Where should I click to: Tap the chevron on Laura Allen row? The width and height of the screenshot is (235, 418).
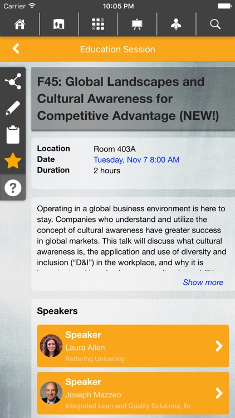click(x=219, y=346)
